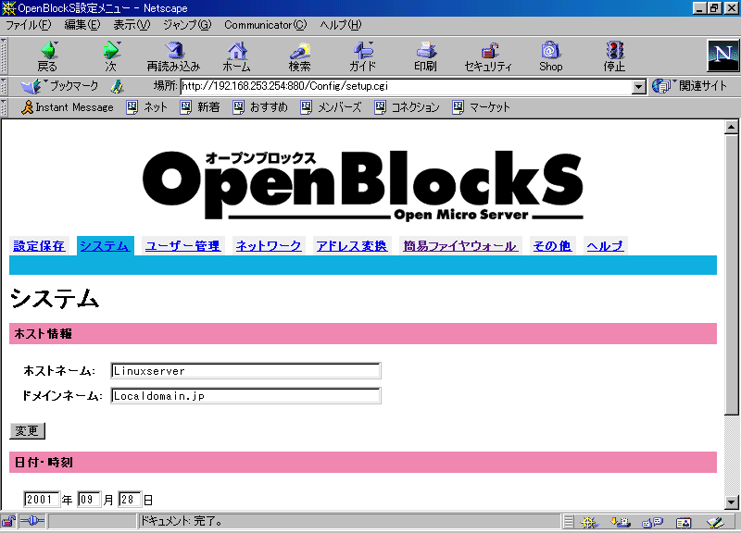Click the online/offline connection plug icon

click(x=32, y=522)
